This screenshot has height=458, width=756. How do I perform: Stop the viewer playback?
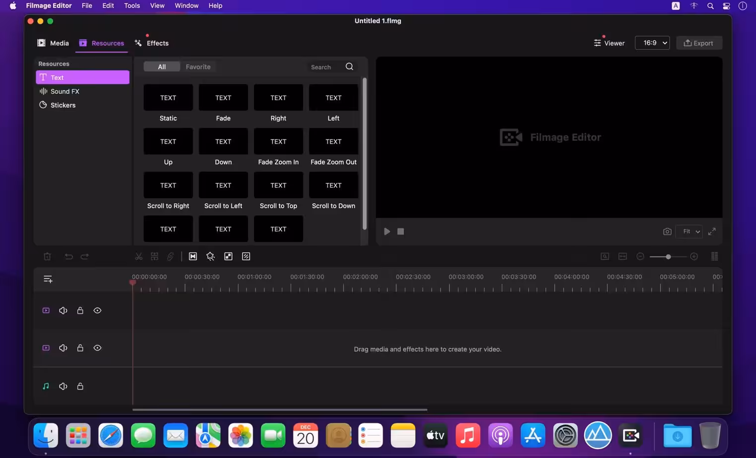401,231
